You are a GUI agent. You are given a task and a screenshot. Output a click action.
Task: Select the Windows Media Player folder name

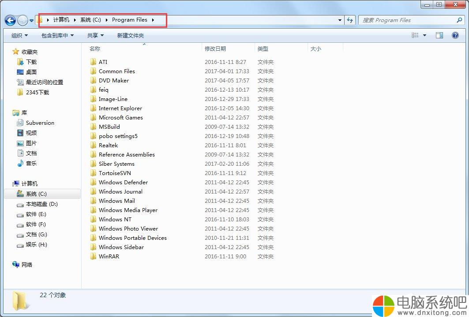(x=128, y=210)
